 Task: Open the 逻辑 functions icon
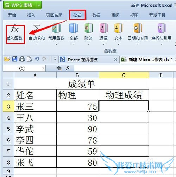pos(103,28)
